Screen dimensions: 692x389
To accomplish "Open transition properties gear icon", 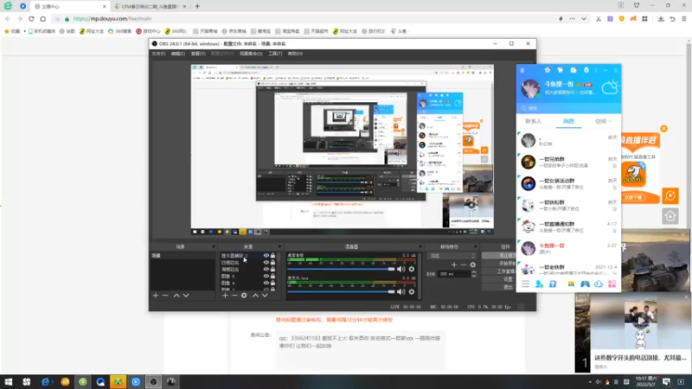I will pos(472,265).
